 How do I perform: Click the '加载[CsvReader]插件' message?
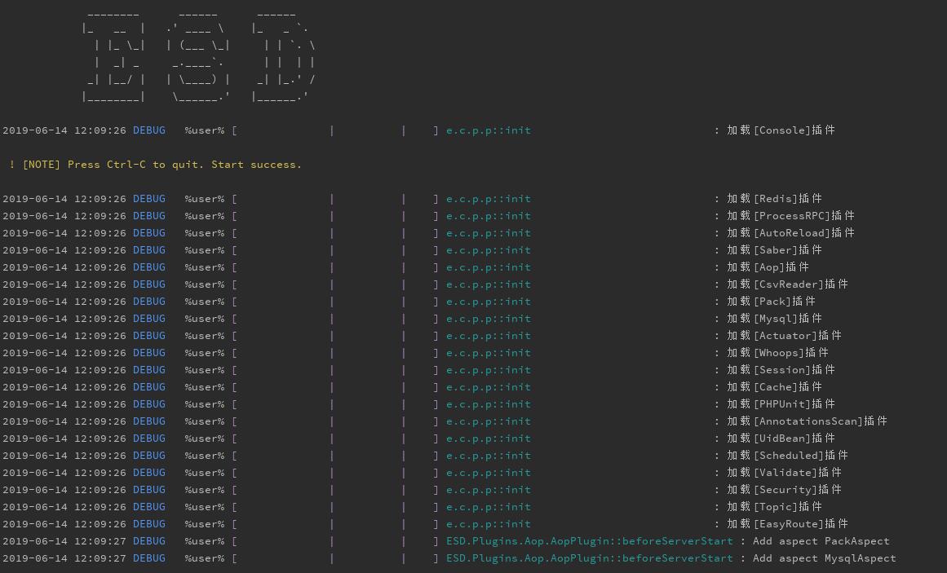point(787,284)
